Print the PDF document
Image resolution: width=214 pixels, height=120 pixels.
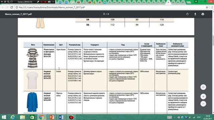[x=203, y=14]
